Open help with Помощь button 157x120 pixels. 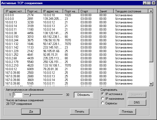127,112
